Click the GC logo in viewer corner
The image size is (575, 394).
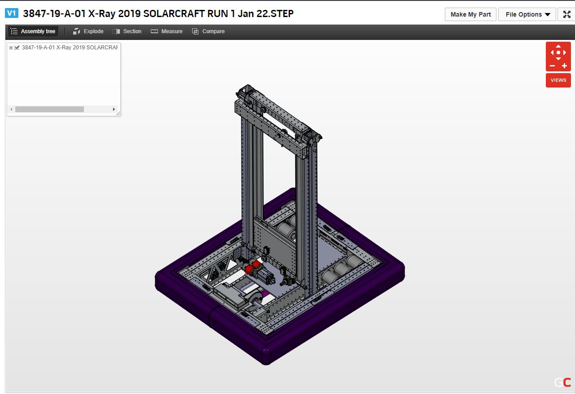coord(562,382)
